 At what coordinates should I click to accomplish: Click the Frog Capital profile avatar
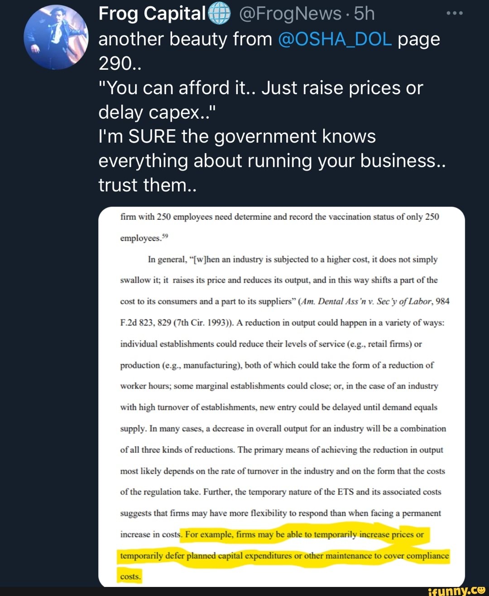(x=56, y=37)
